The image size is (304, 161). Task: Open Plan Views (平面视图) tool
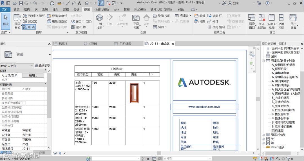pyautogui.click(x=136, y=21)
